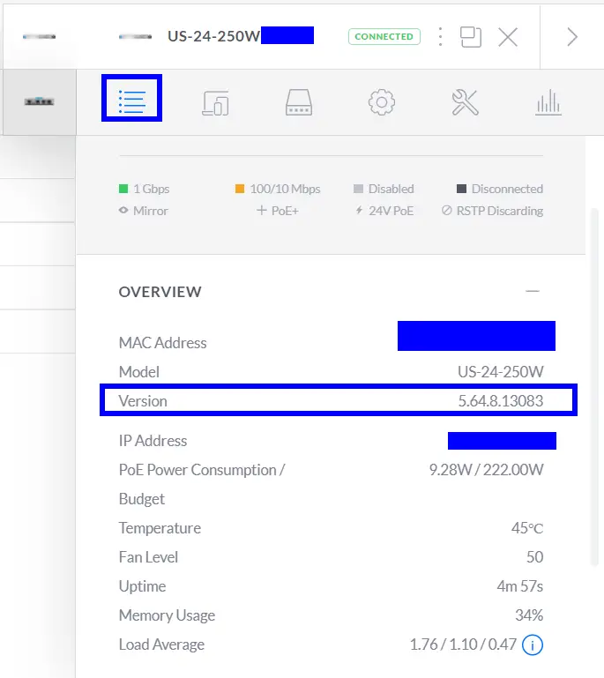
Task: Open the Tools wrench tab icon
Action: click(466, 102)
